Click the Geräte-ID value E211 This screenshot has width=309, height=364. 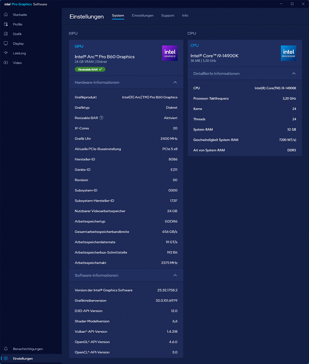[x=174, y=170]
